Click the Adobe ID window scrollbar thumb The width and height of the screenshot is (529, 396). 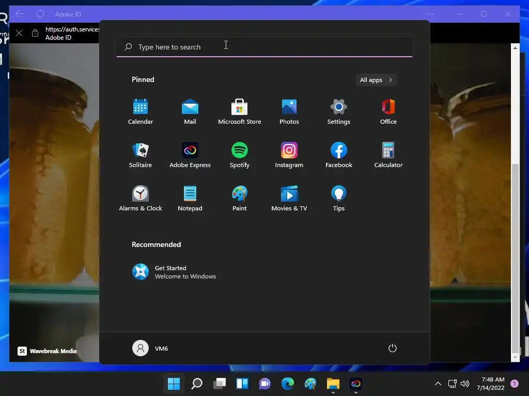[515, 258]
